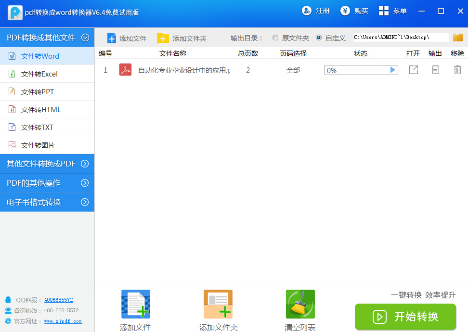Open the output folder browse icon
Viewport: 468px width, 332px height.
(457, 37)
